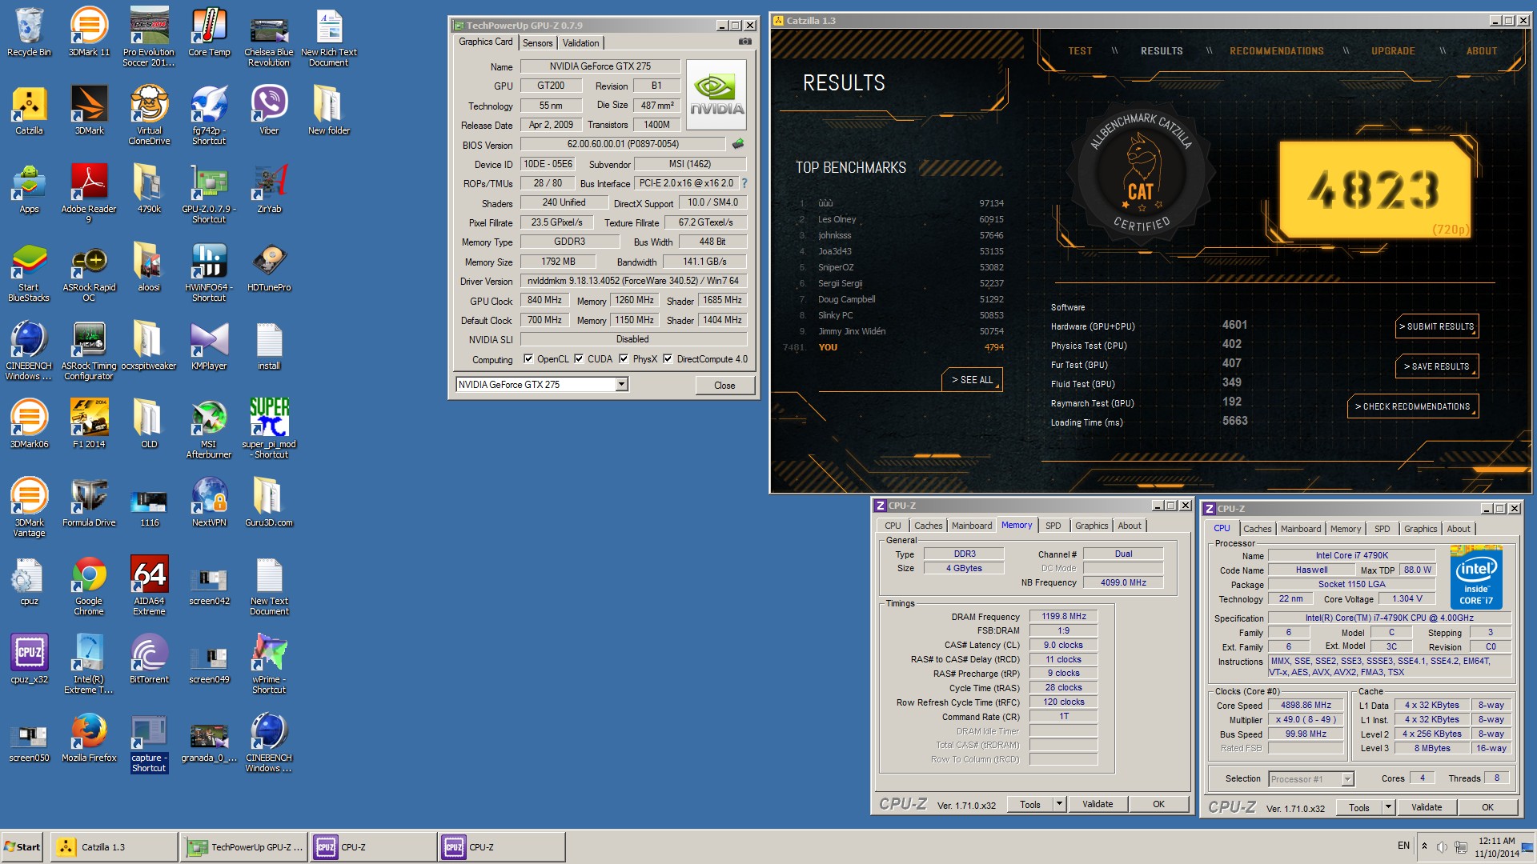This screenshot has height=864, width=1537.
Task: Click Validate in CPU-Z Memory window
Action: tap(1098, 804)
